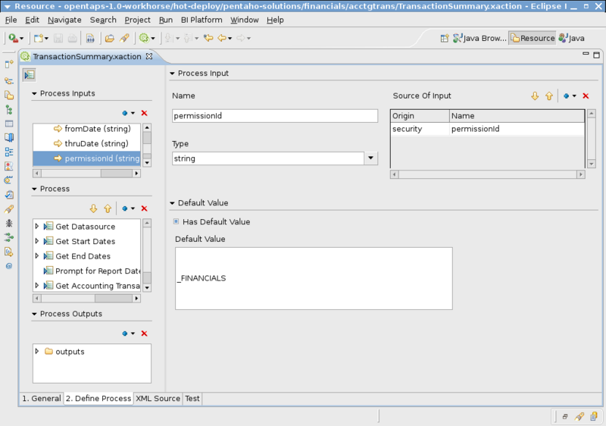This screenshot has height=426, width=606.
Task: Click the Open Perspective icon
Action: tap(445, 38)
